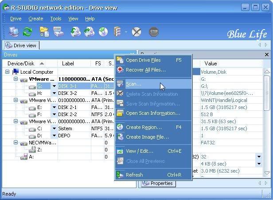Choose Refresh in the context menu

153,175
